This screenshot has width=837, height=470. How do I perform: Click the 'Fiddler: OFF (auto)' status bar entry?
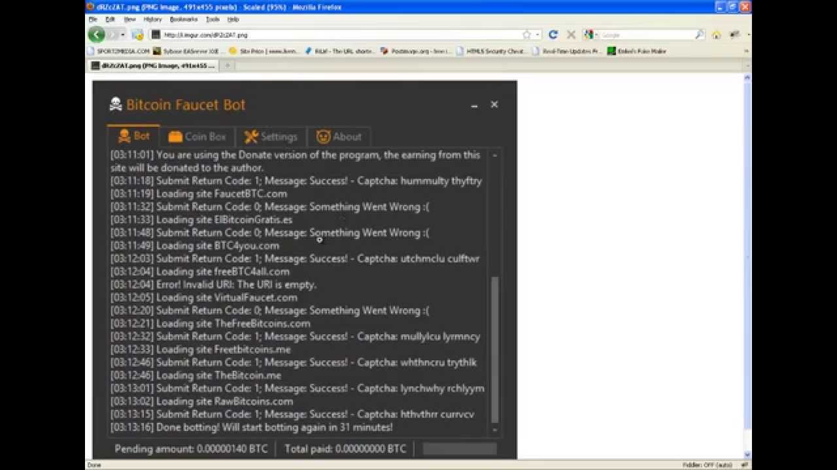(x=707, y=465)
